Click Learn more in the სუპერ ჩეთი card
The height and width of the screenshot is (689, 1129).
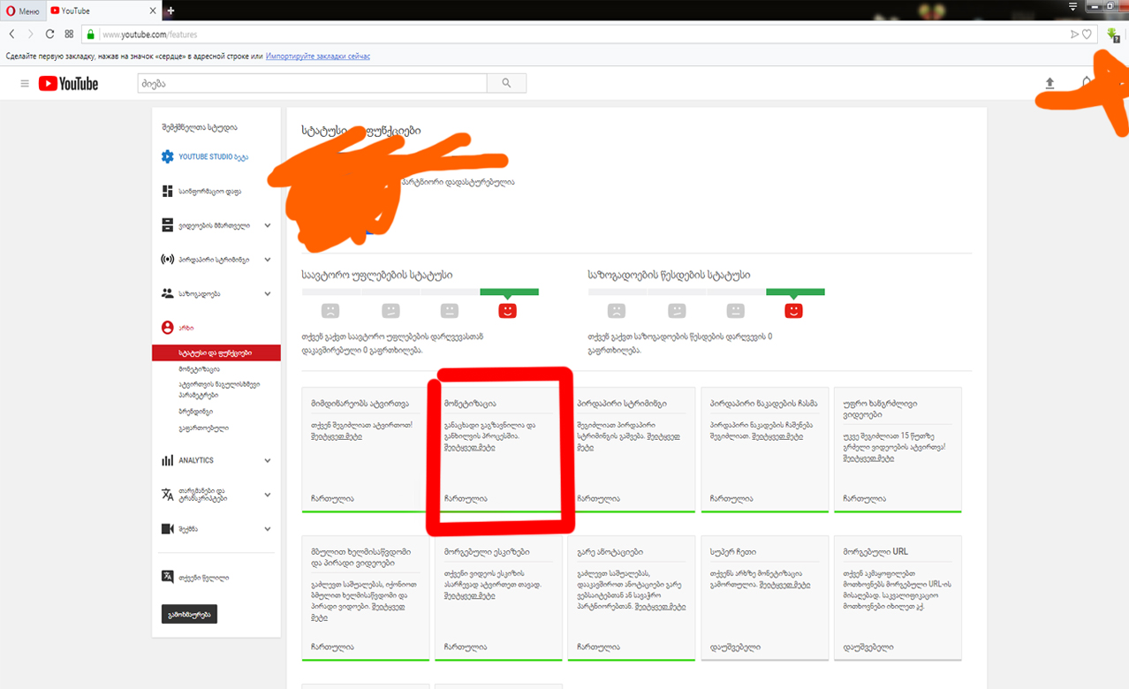pyautogui.click(x=785, y=585)
